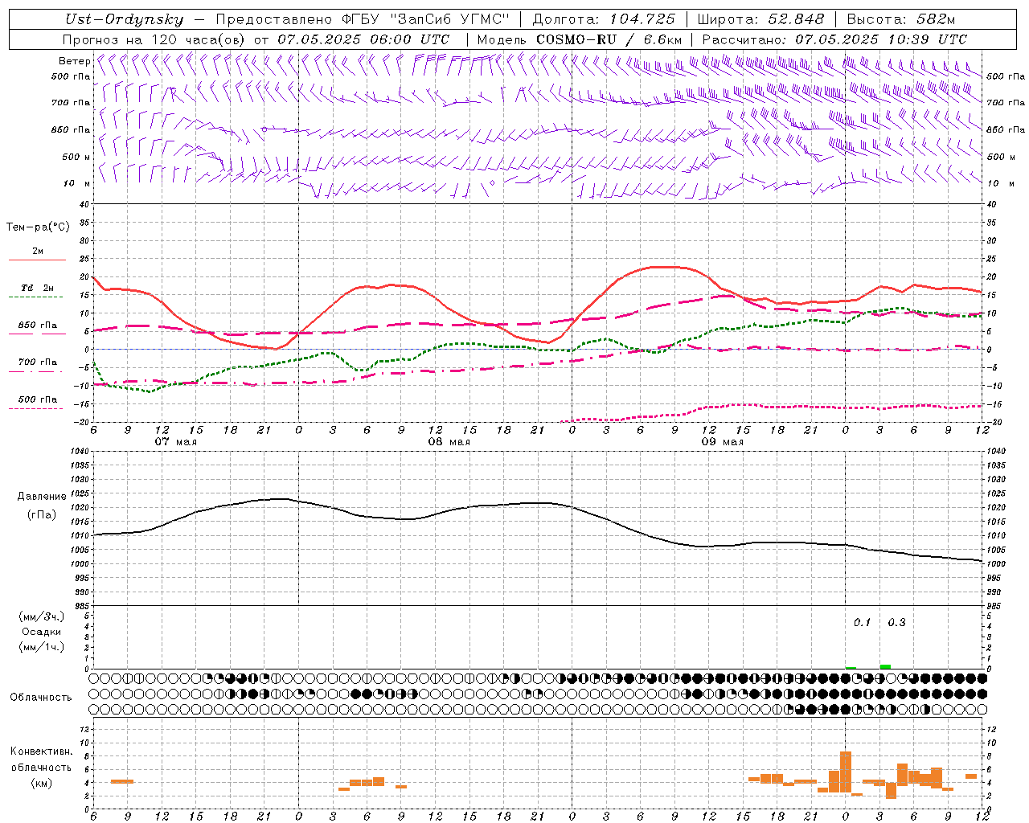Click the line sample under legend '850 гПа'
Image resolution: width=1029 pixels, height=823 pixels.
coord(36,334)
